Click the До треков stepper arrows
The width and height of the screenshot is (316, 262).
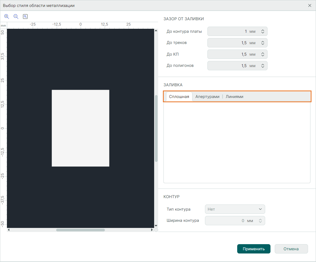pyautogui.click(x=262, y=43)
